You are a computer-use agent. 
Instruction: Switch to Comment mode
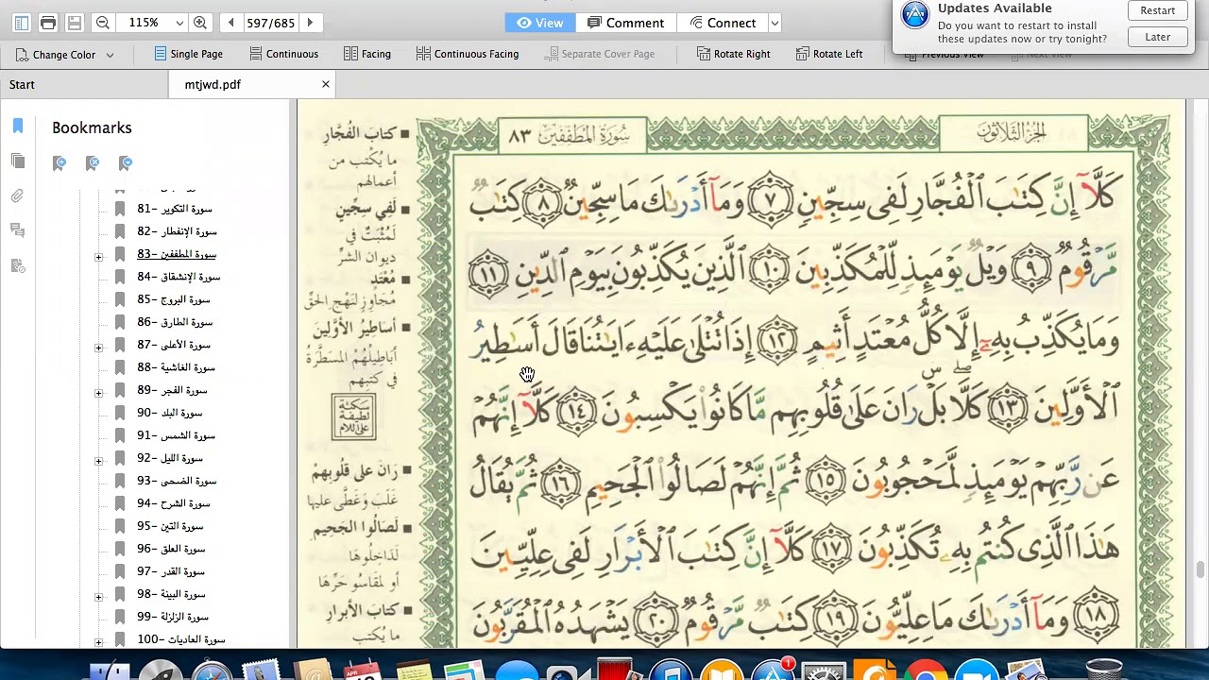click(625, 23)
